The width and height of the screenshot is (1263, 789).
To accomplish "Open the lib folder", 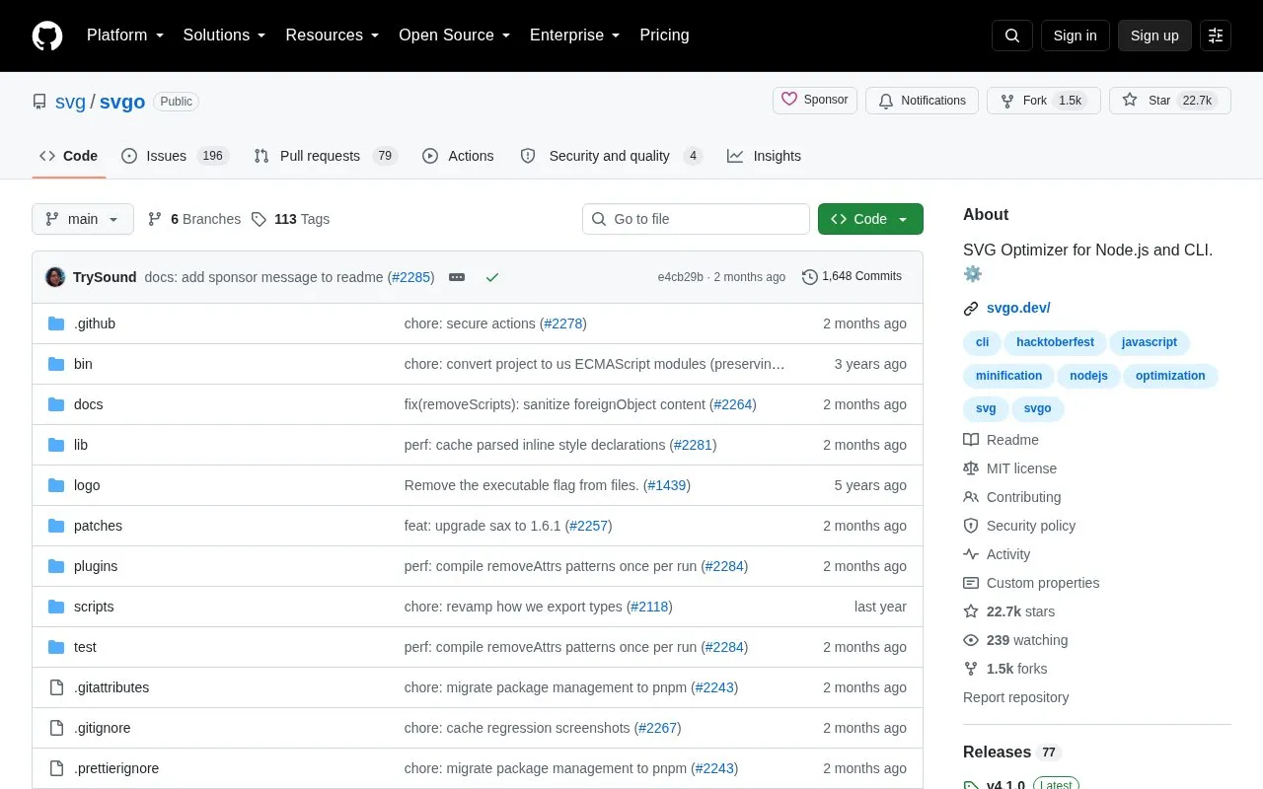I will click(x=81, y=445).
